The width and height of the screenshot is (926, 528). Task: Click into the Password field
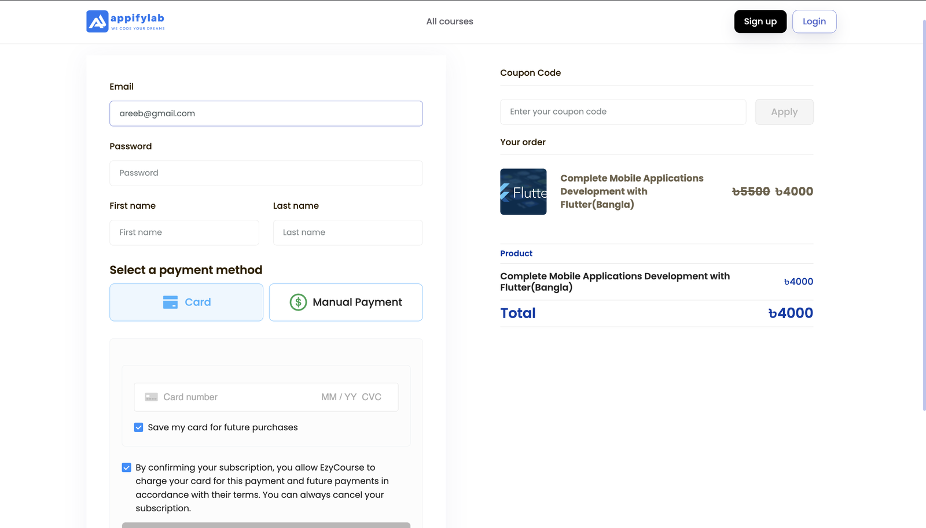266,173
